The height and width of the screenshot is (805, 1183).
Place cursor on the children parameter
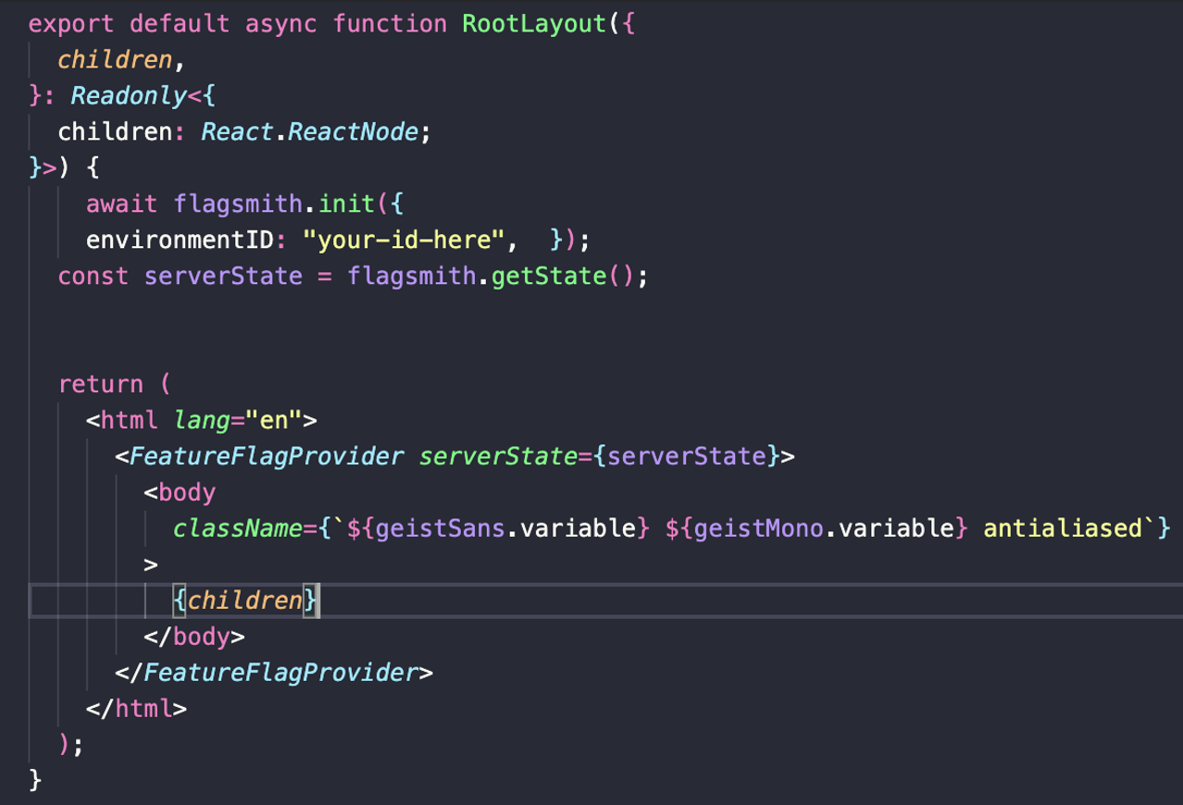[114, 59]
